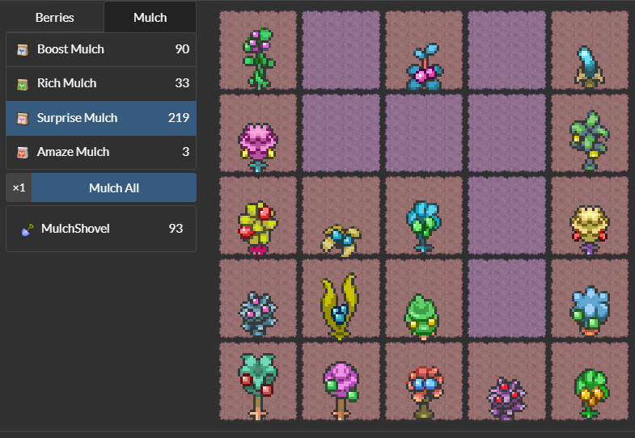
Task: Change the ×1 mulch amount multiplier
Action: tap(19, 187)
